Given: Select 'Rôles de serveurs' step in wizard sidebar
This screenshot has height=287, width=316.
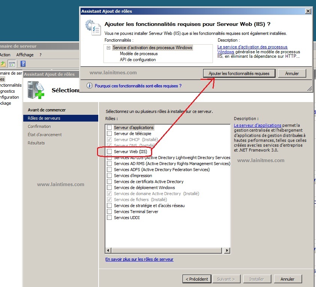Looking at the screenshot, I should coord(44,118).
